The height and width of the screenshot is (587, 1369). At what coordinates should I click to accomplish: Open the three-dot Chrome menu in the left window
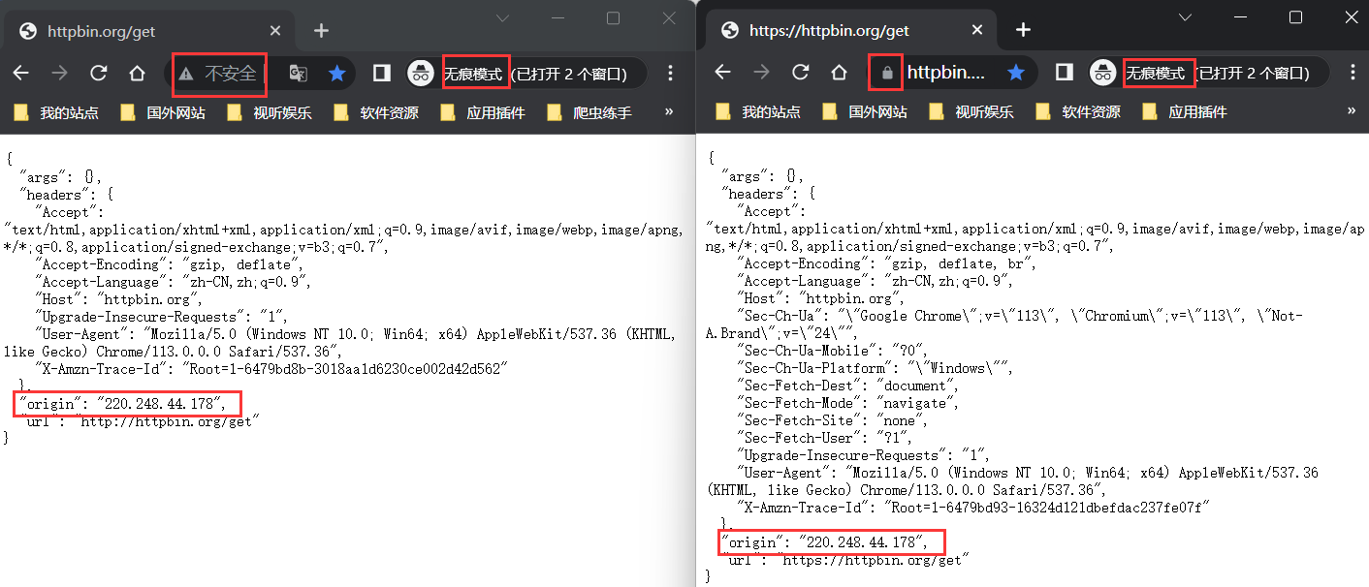coord(670,73)
